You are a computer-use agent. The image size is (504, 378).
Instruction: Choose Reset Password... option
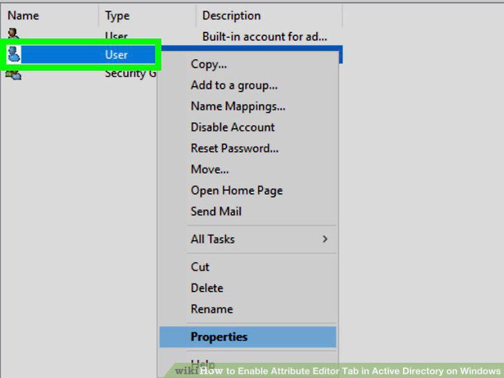pos(248,148)
